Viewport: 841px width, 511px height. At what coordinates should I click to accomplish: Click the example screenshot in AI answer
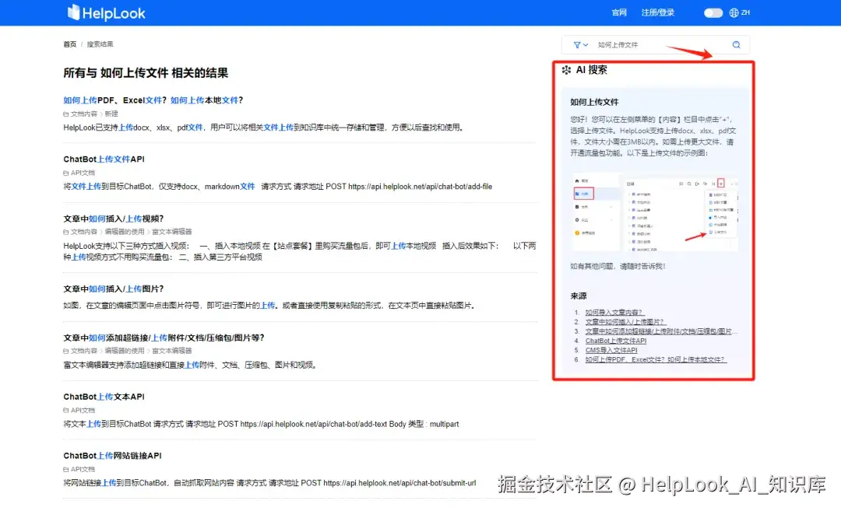coord(655,212)
